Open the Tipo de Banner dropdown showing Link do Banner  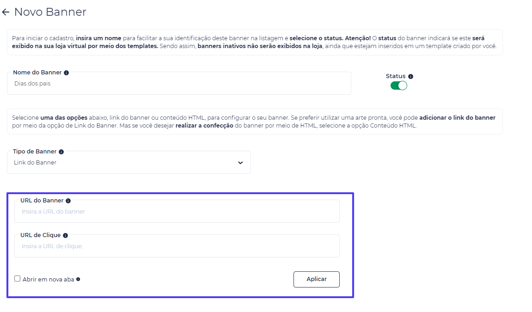click(x=129, y=163)
